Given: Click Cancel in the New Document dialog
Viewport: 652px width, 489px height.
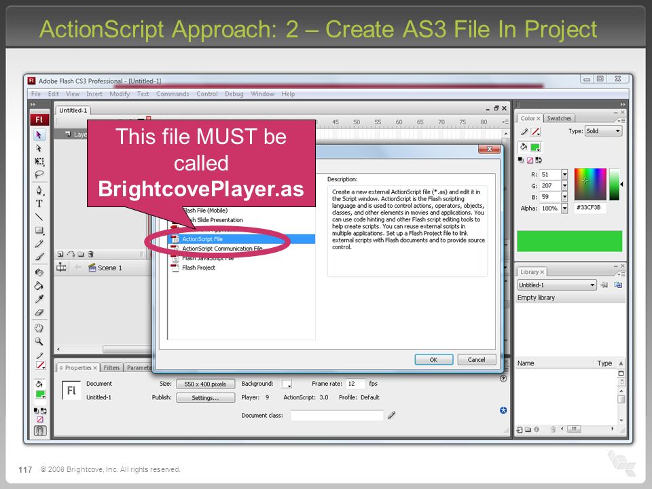Looking at the screenshot, I should tap(477, 360).
